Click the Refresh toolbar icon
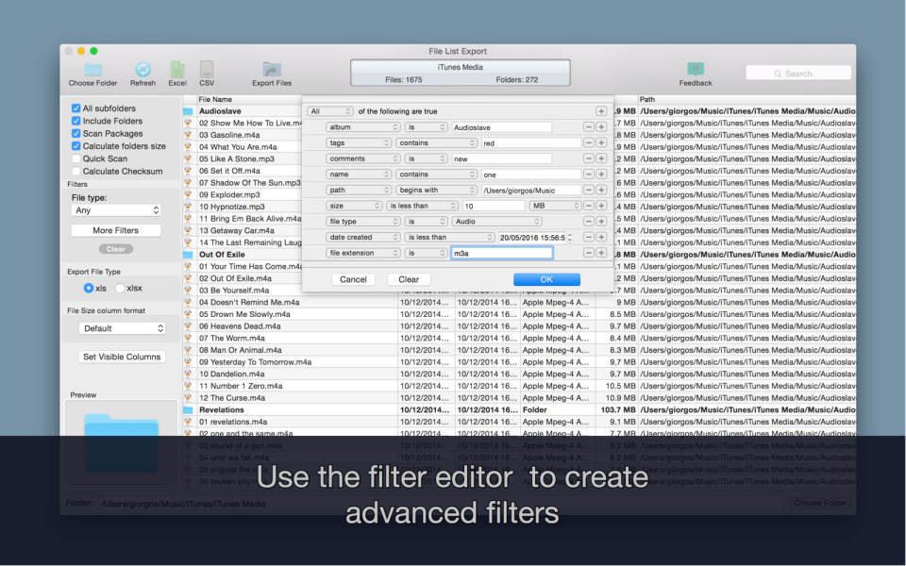Image resolution: width=906 pixels, height=566 pixels. click(x=143, y=70)
